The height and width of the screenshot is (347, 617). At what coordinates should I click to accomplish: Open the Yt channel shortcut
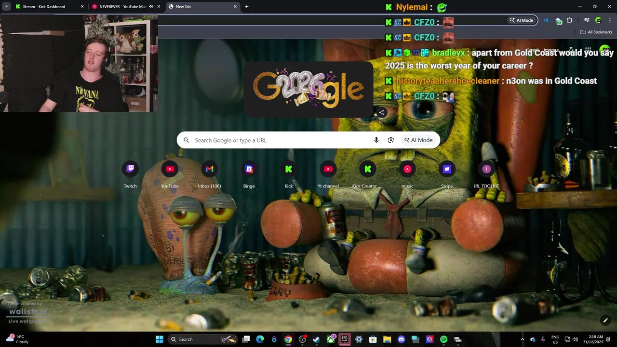pyautogui.click(x=328, y=175)
